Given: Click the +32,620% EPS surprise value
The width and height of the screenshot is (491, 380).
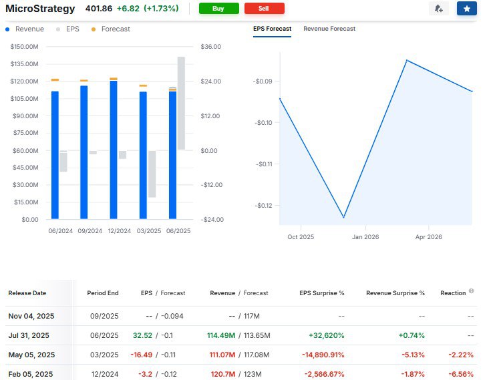Looking at the screenshot, I should point(327,335).
